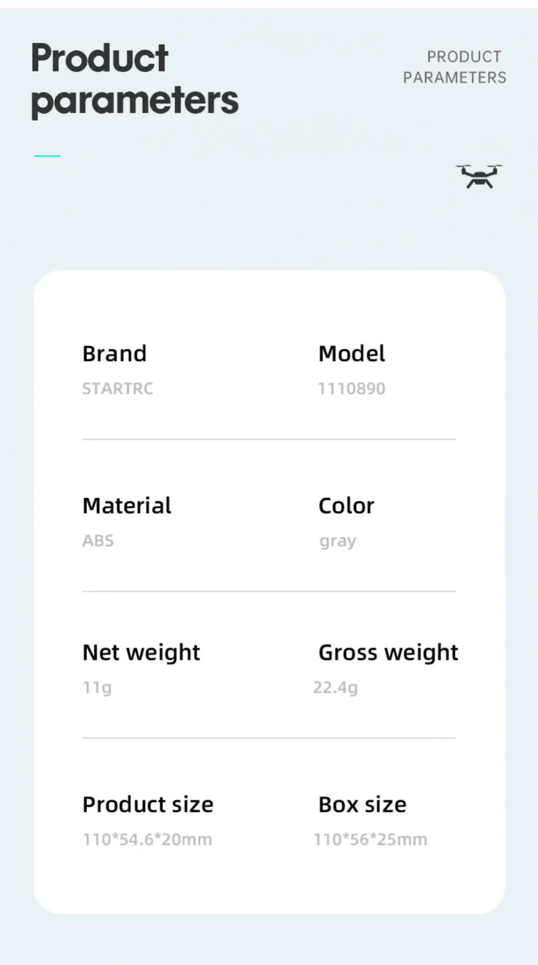Select the Model label

click(x=352, y=354)
